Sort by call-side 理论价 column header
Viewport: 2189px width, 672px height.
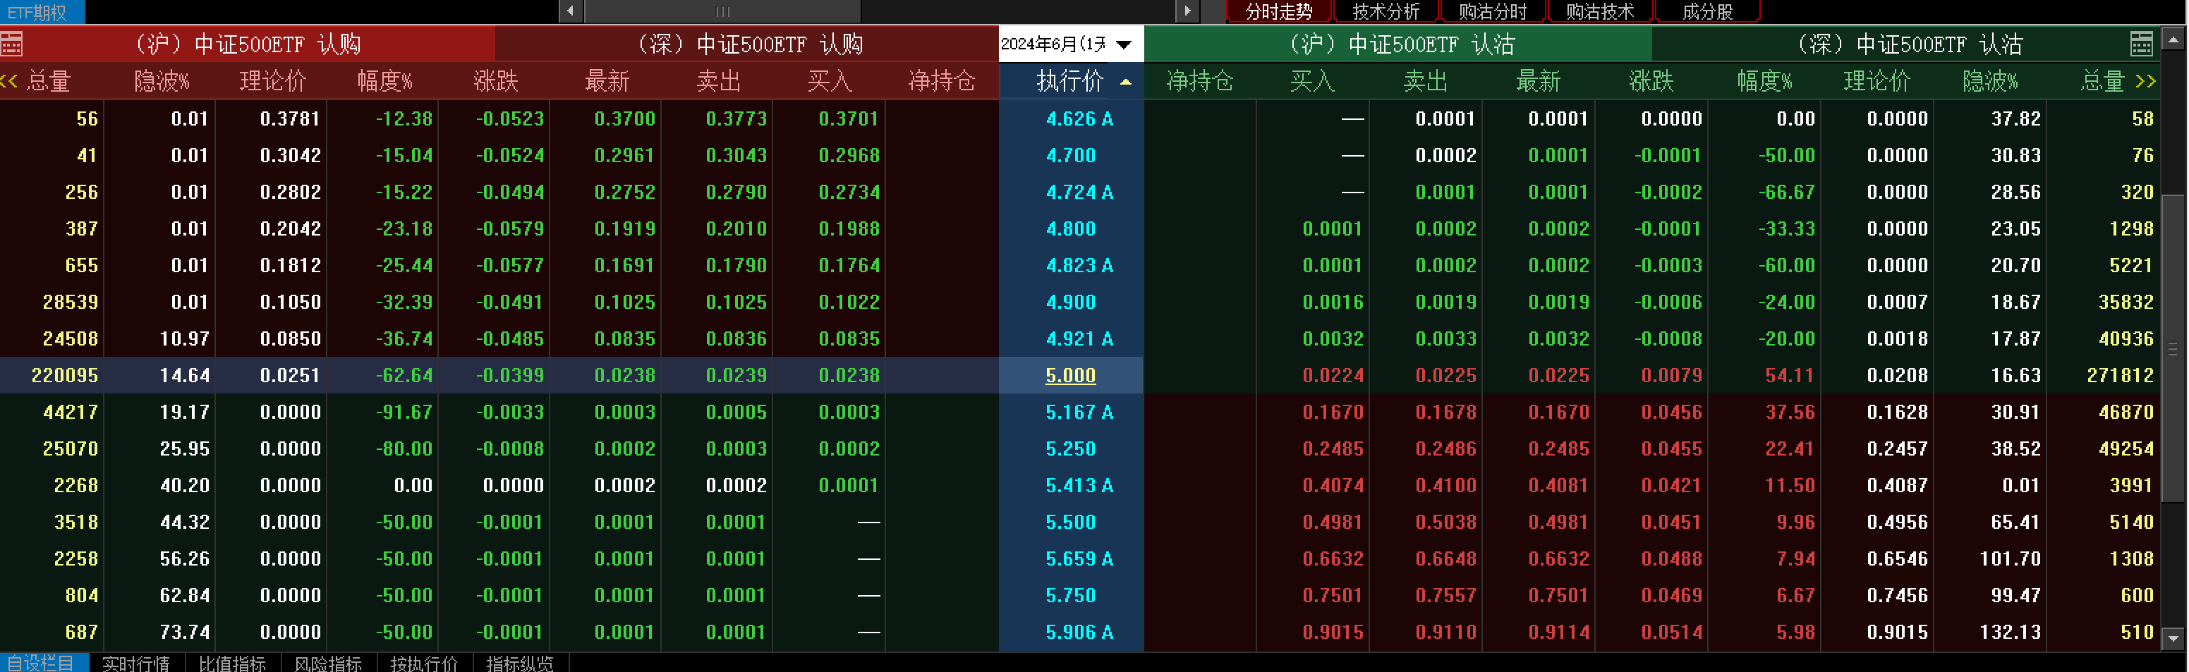click(x=273, y=82)
